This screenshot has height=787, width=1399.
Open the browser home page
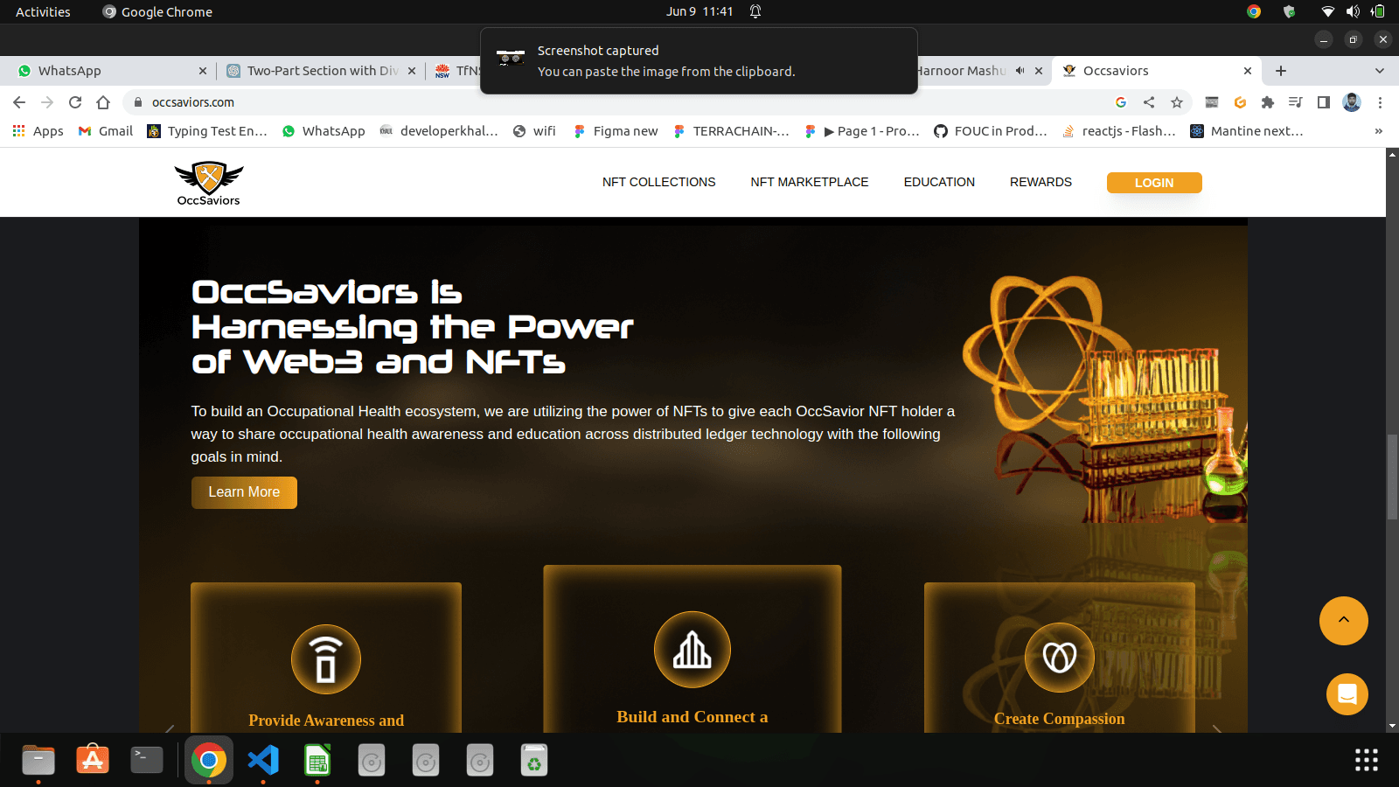point(103,102)
